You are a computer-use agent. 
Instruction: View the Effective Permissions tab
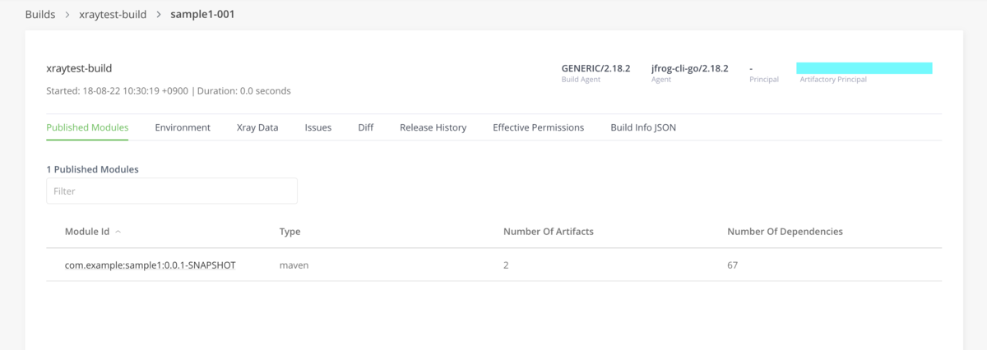[538, 127]
